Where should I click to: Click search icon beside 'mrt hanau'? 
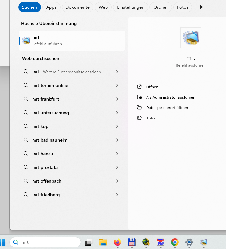coord(26,154)
